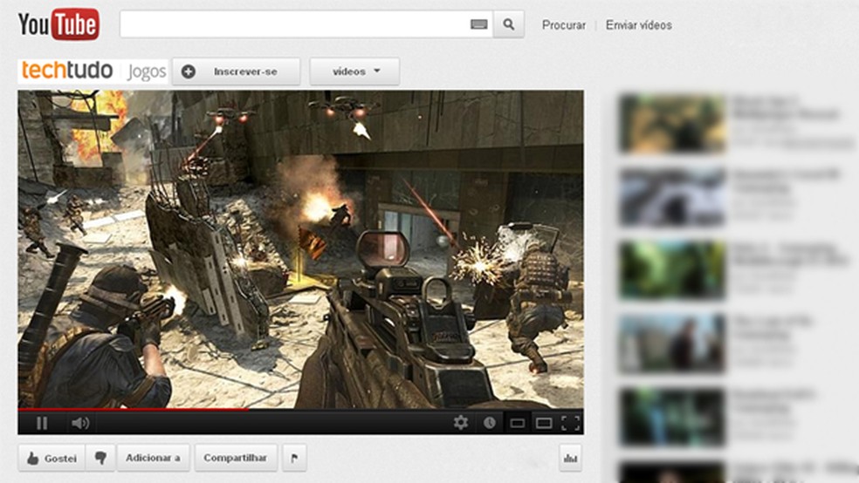Viewport: 859px width, 483px height.
Task: Open the Adicionar a button
Action: 154,458
